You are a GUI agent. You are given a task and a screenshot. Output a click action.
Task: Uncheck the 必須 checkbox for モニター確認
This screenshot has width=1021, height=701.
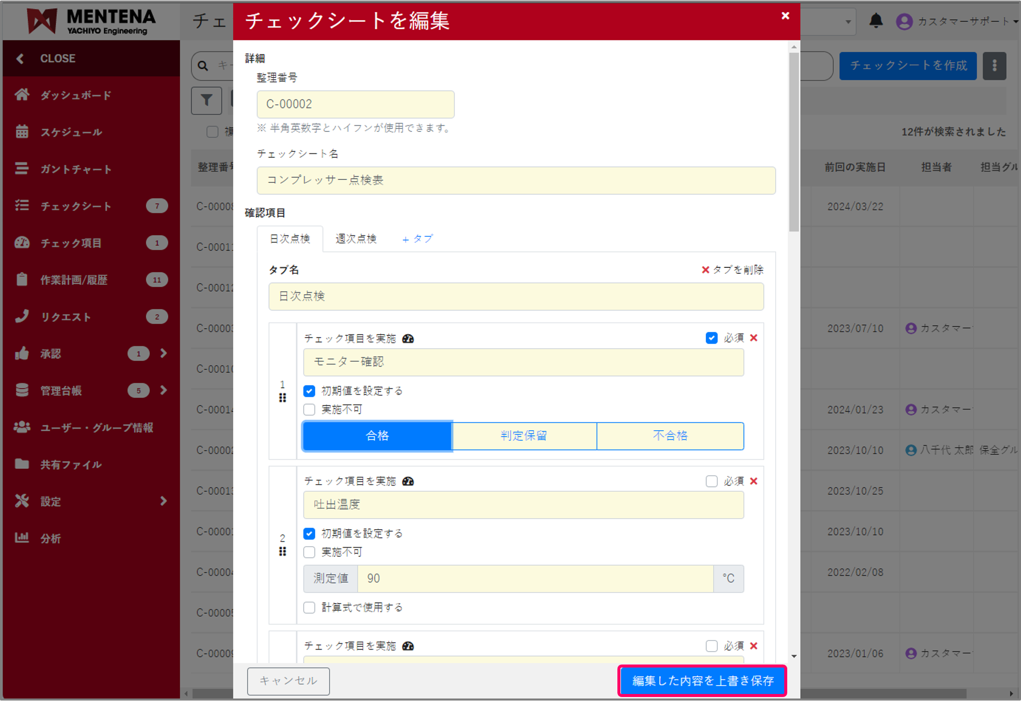[711, 338]
